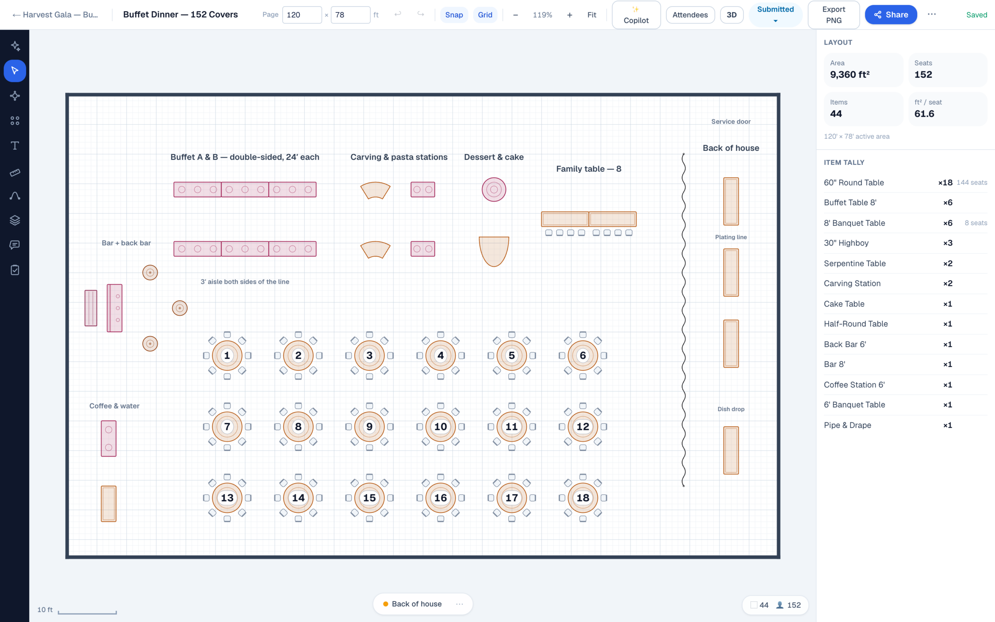Zoom in with the plus button
Image resolution: width=995 pixels, height=622 pixels.
click(x=569, y=15)
